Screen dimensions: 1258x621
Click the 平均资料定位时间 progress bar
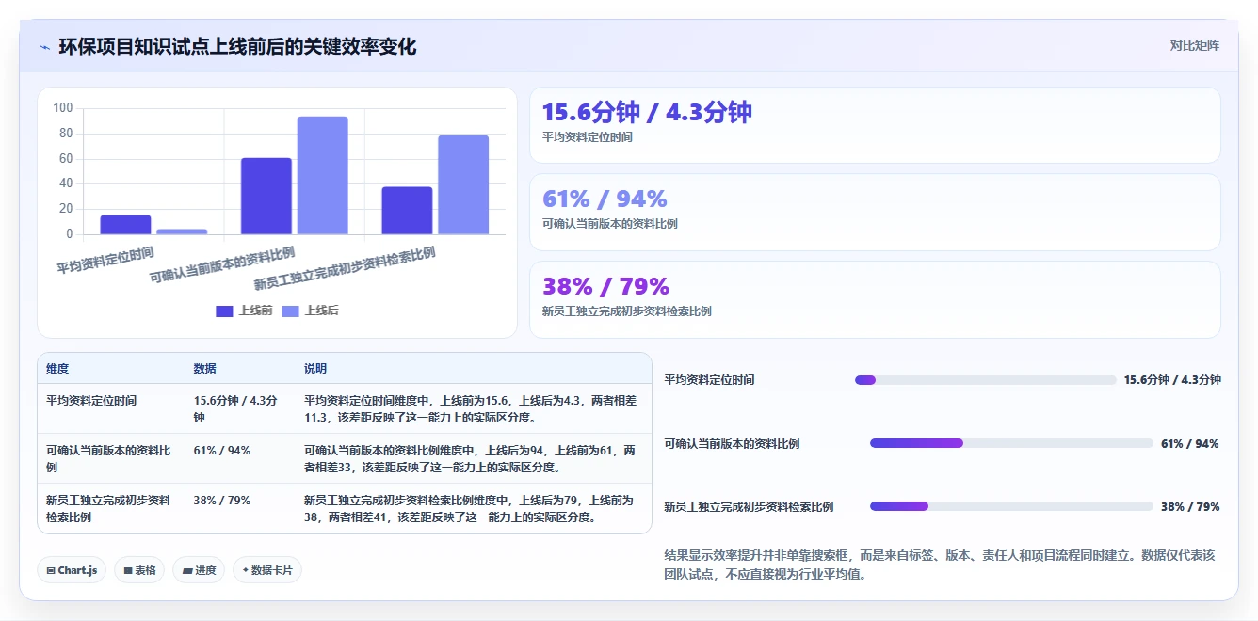click(985, 380)
